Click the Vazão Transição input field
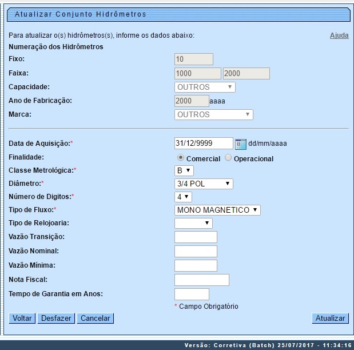Image resolution: width=354 pixels, height=350 pixels. [196, 237]
